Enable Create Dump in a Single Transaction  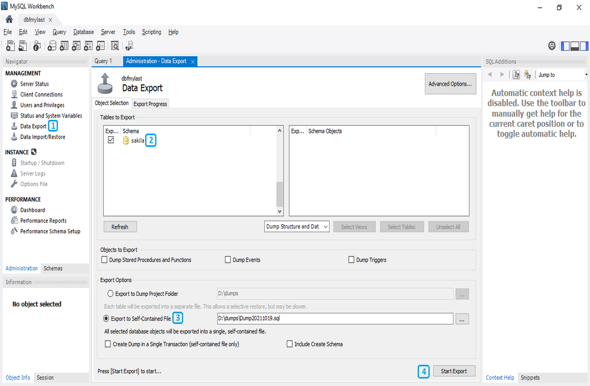point(108,344)
